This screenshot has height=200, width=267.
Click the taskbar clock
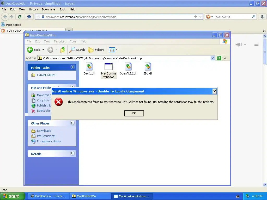257,196
